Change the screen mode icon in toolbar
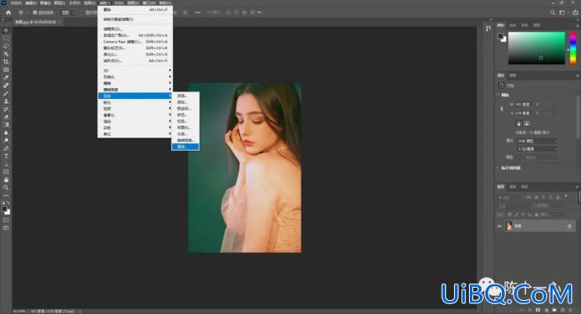Image resolution: width=581 pixels, height=314 pixels. 6,228
